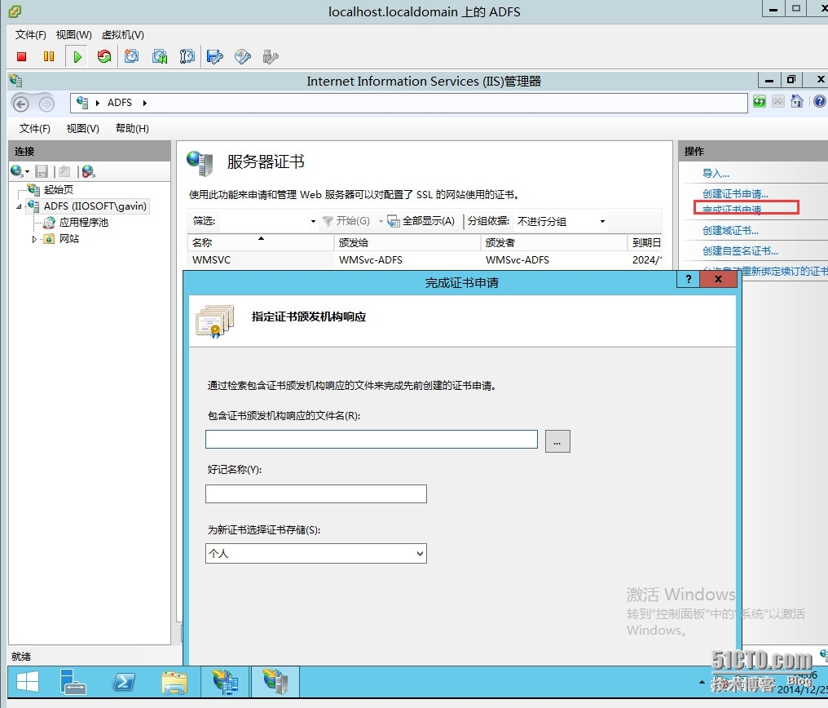
Task: Select 应用程序池 in the tree
Action: tap(83, 223)
